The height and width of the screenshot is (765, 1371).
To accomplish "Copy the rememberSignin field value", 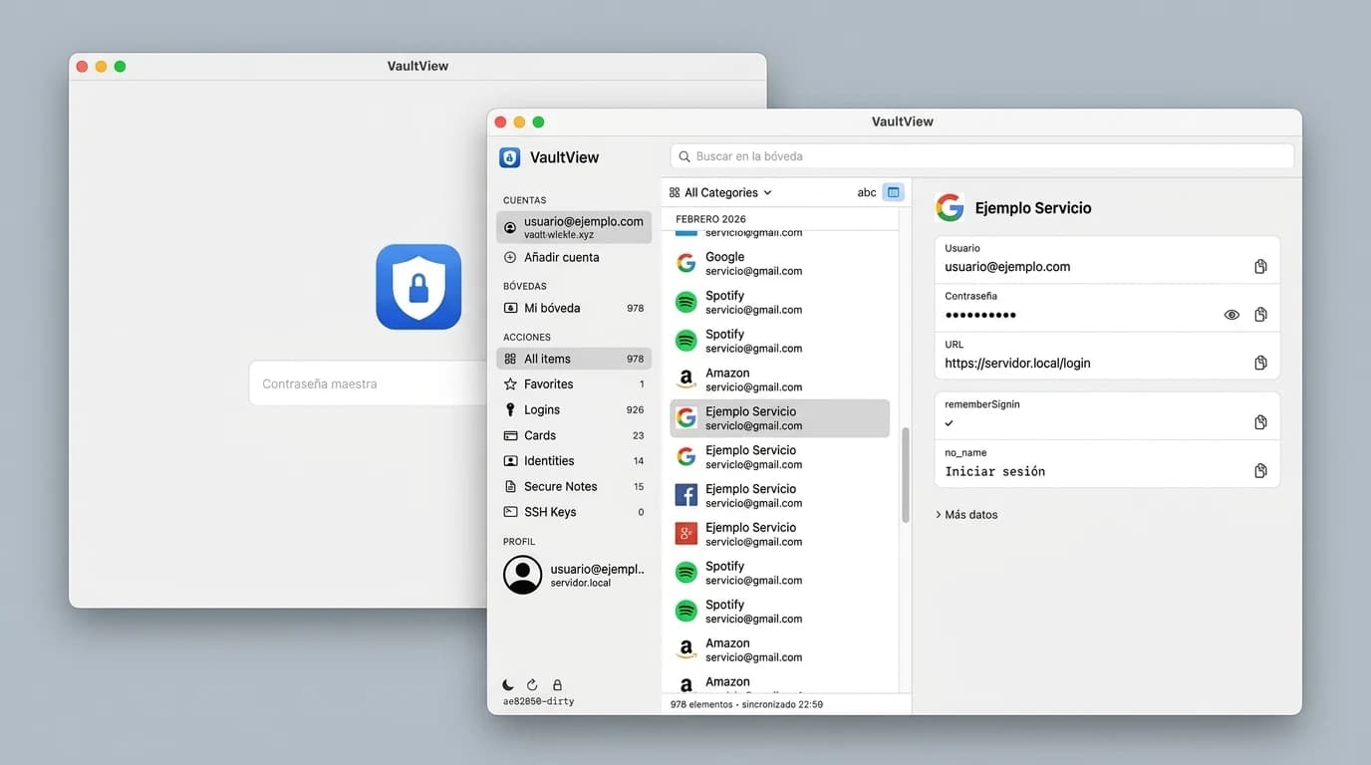I will [x=1260, y=422].
